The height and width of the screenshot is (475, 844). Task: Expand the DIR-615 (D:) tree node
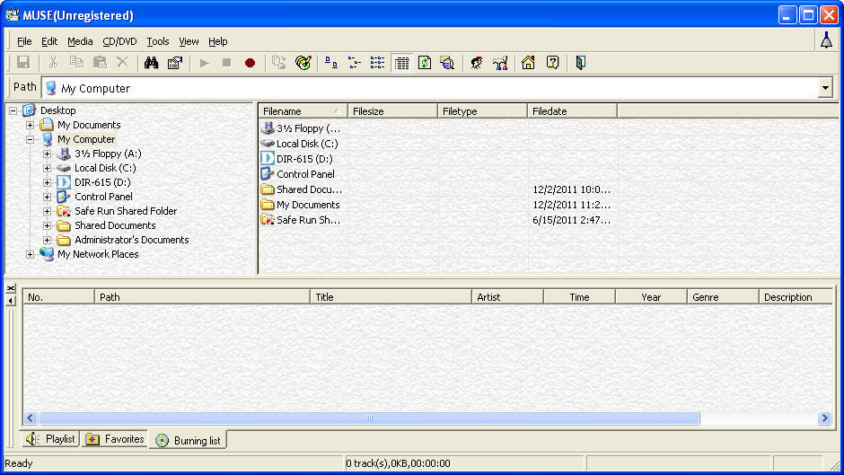48,182
